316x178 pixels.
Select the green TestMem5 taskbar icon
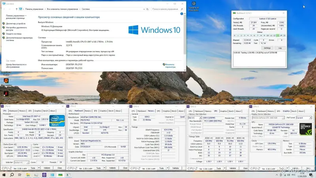pos(60,175)
